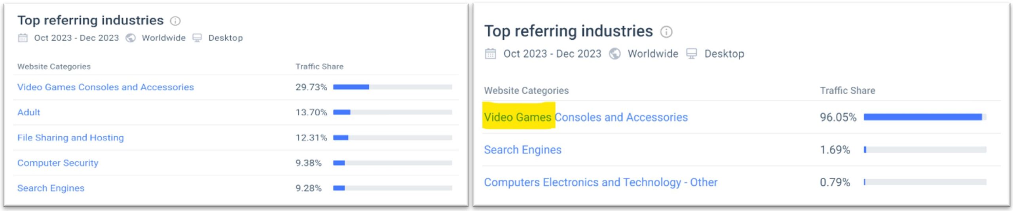Screen dimensions: 1013x211
Task: Open Computers Electronics and Technology - Other link
Action: (x=601, y=182)
